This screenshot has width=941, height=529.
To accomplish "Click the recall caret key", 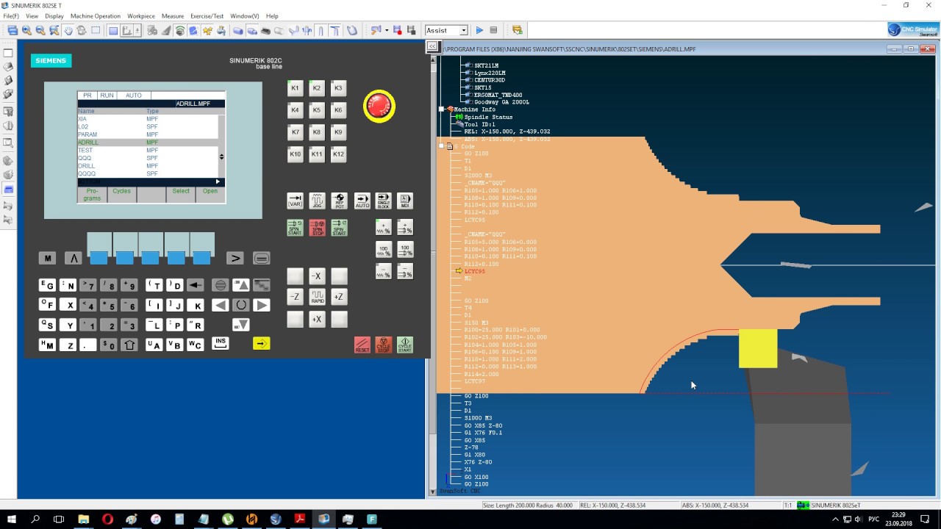I will coord(73,258).
